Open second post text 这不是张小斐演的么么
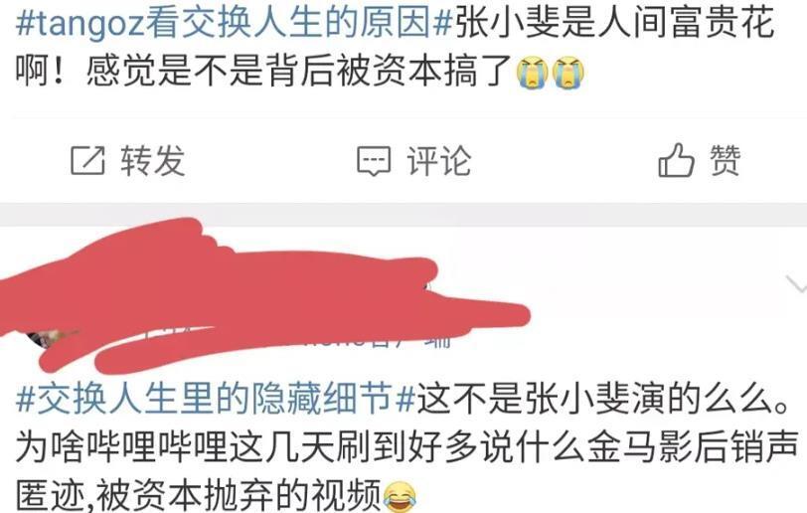Image resolution: width=807 pixels, height=513 pixels. click(602, 400)
